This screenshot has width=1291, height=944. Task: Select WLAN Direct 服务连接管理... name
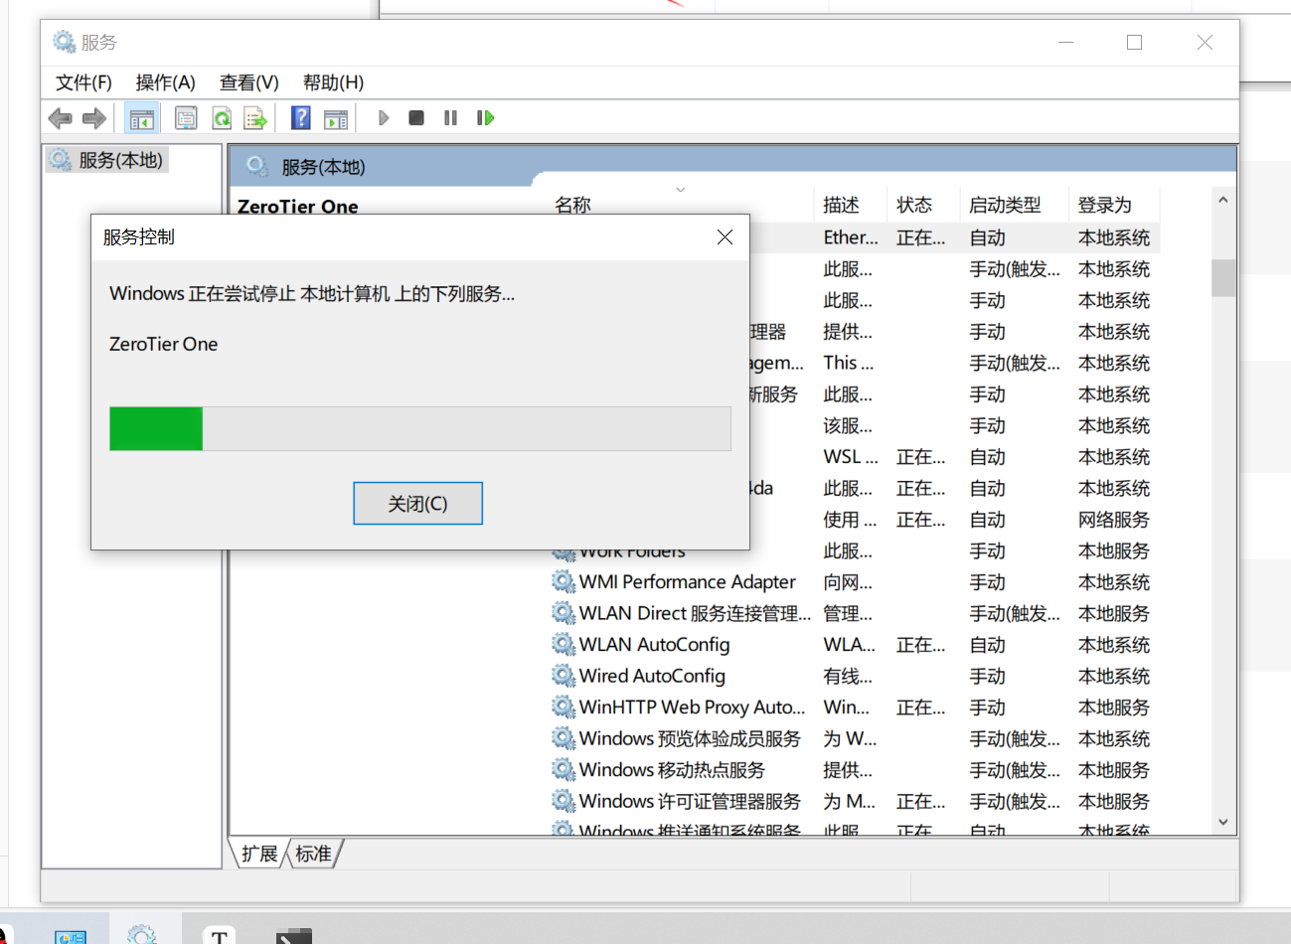point(695,613)
